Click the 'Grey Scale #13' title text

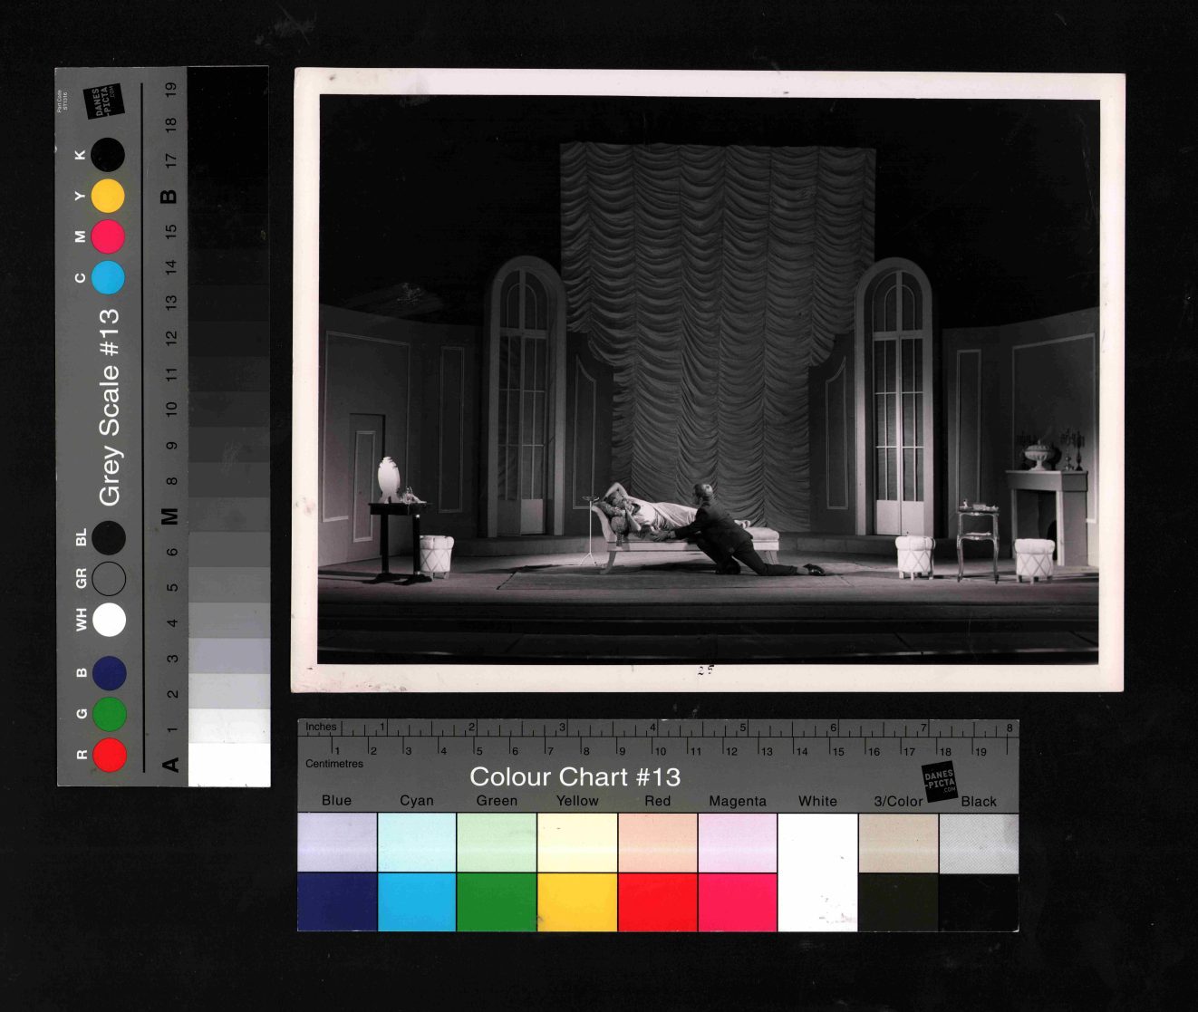(109, 408)
